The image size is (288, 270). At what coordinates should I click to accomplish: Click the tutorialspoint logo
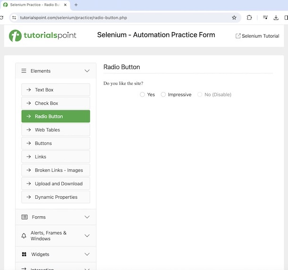42,35
